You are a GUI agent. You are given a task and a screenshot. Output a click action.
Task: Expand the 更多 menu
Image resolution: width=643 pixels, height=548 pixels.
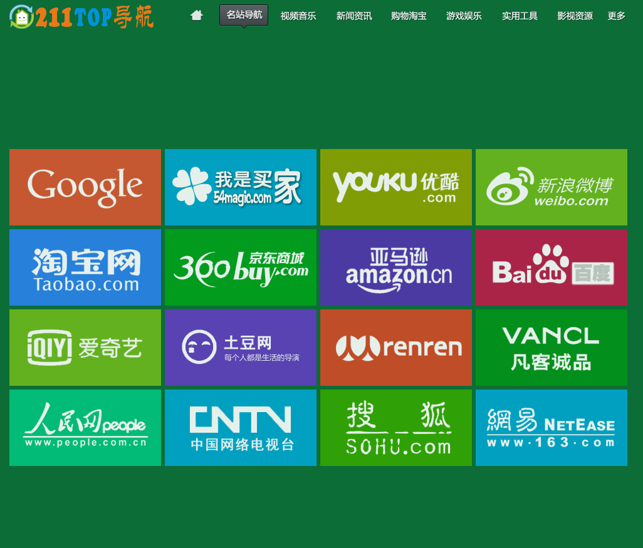coord(616,16)
